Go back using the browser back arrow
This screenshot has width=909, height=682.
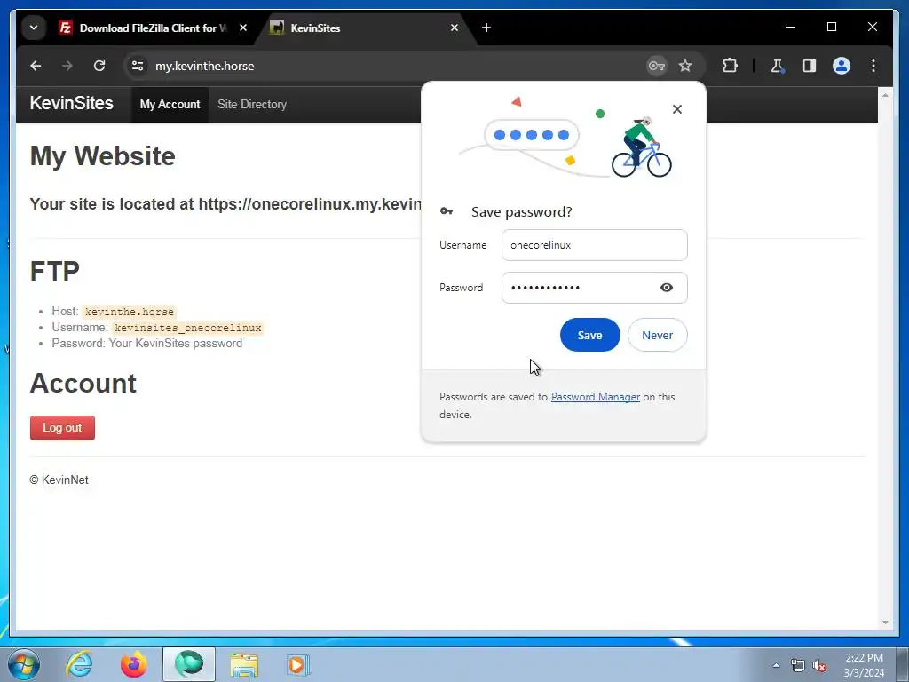click(x=36, y=66)
